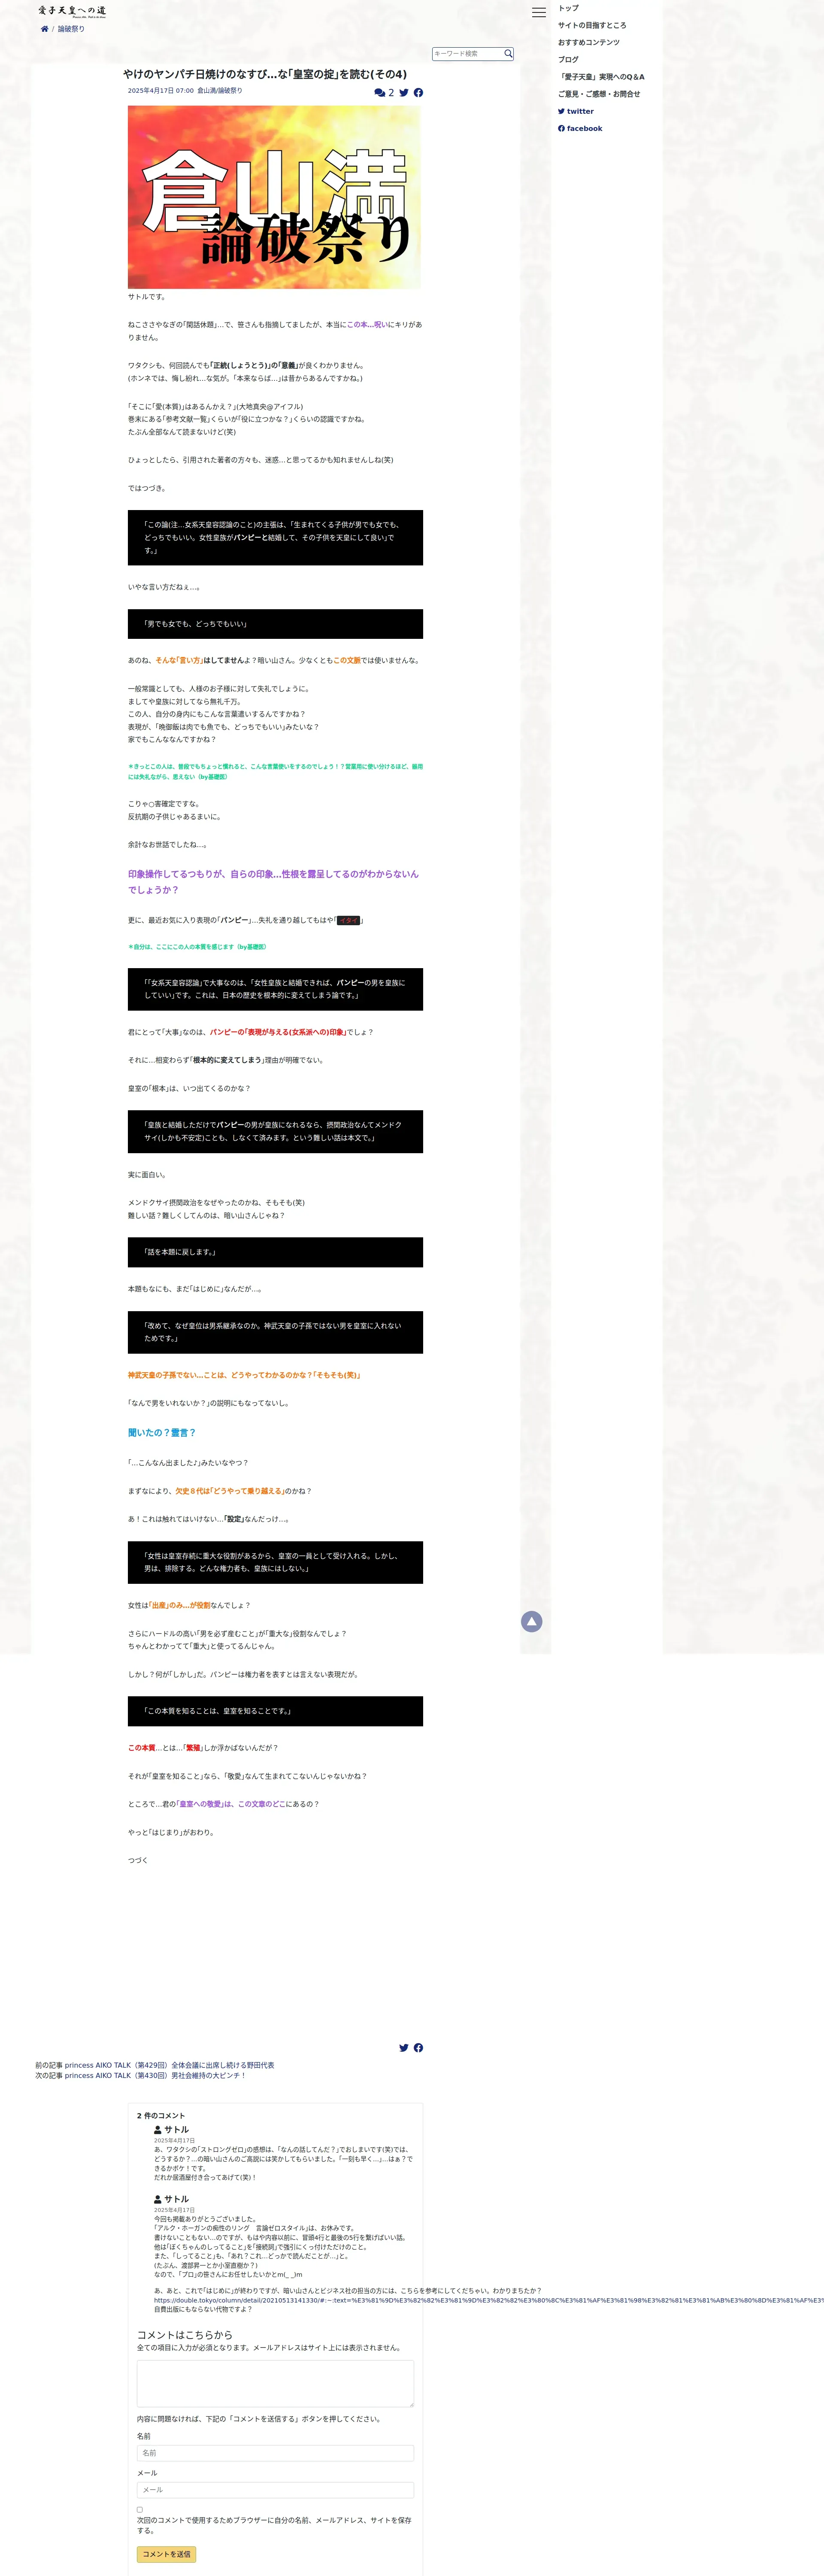Click the date text 2025年4月17日 07:00
The height and width of the screenshot is (2576, 824).
pyautogui.click(x=161, y=90)
